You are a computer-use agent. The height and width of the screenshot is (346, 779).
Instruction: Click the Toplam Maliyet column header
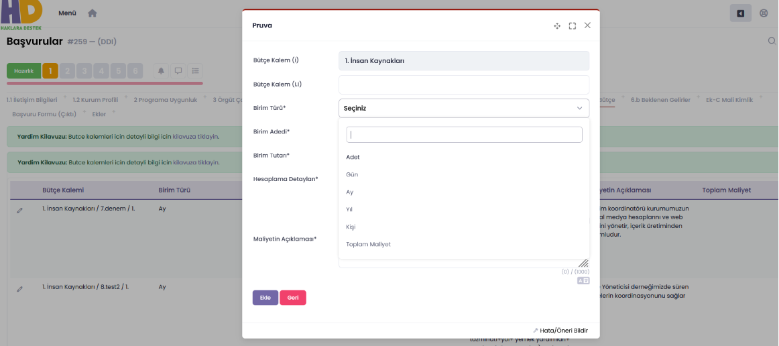click(726, 190)
